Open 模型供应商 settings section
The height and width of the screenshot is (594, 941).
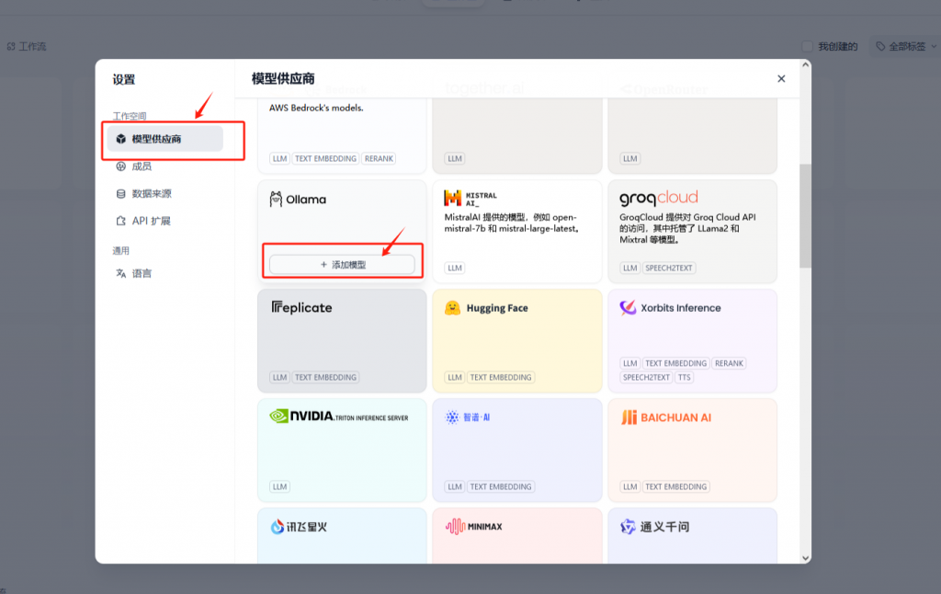pos(165,139)
